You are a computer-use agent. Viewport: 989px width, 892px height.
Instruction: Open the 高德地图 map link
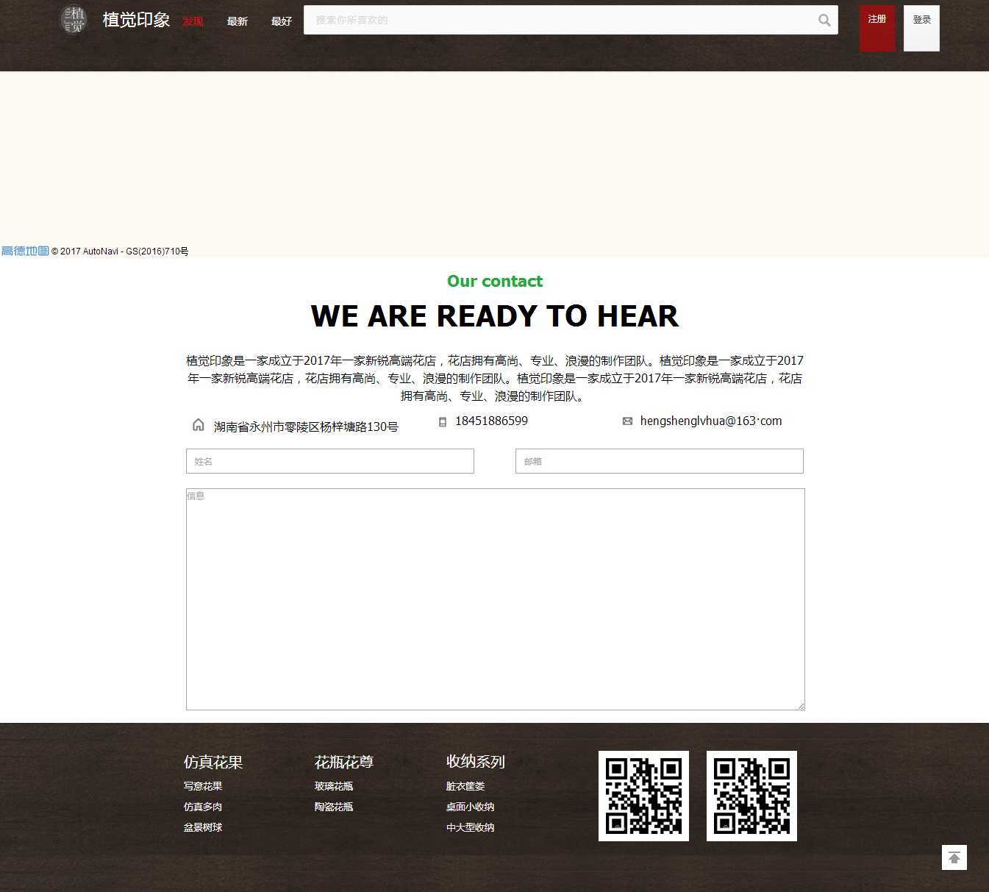(x=25, y=251)
